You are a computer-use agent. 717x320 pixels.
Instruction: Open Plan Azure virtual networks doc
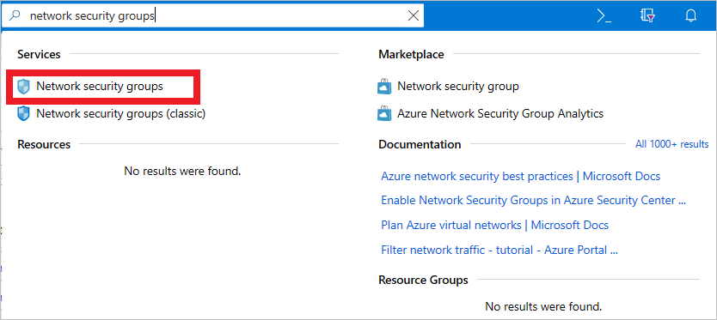(x=495, y=225)
